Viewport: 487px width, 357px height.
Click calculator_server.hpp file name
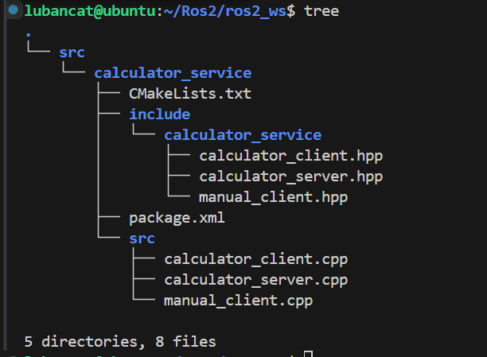tap(291, 177)
